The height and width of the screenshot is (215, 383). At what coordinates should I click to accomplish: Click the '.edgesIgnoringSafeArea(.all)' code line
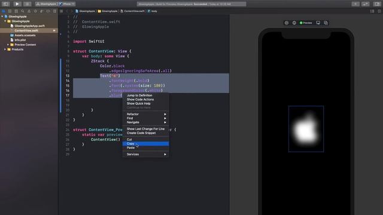pyautogui.click(x=140, y=71)
